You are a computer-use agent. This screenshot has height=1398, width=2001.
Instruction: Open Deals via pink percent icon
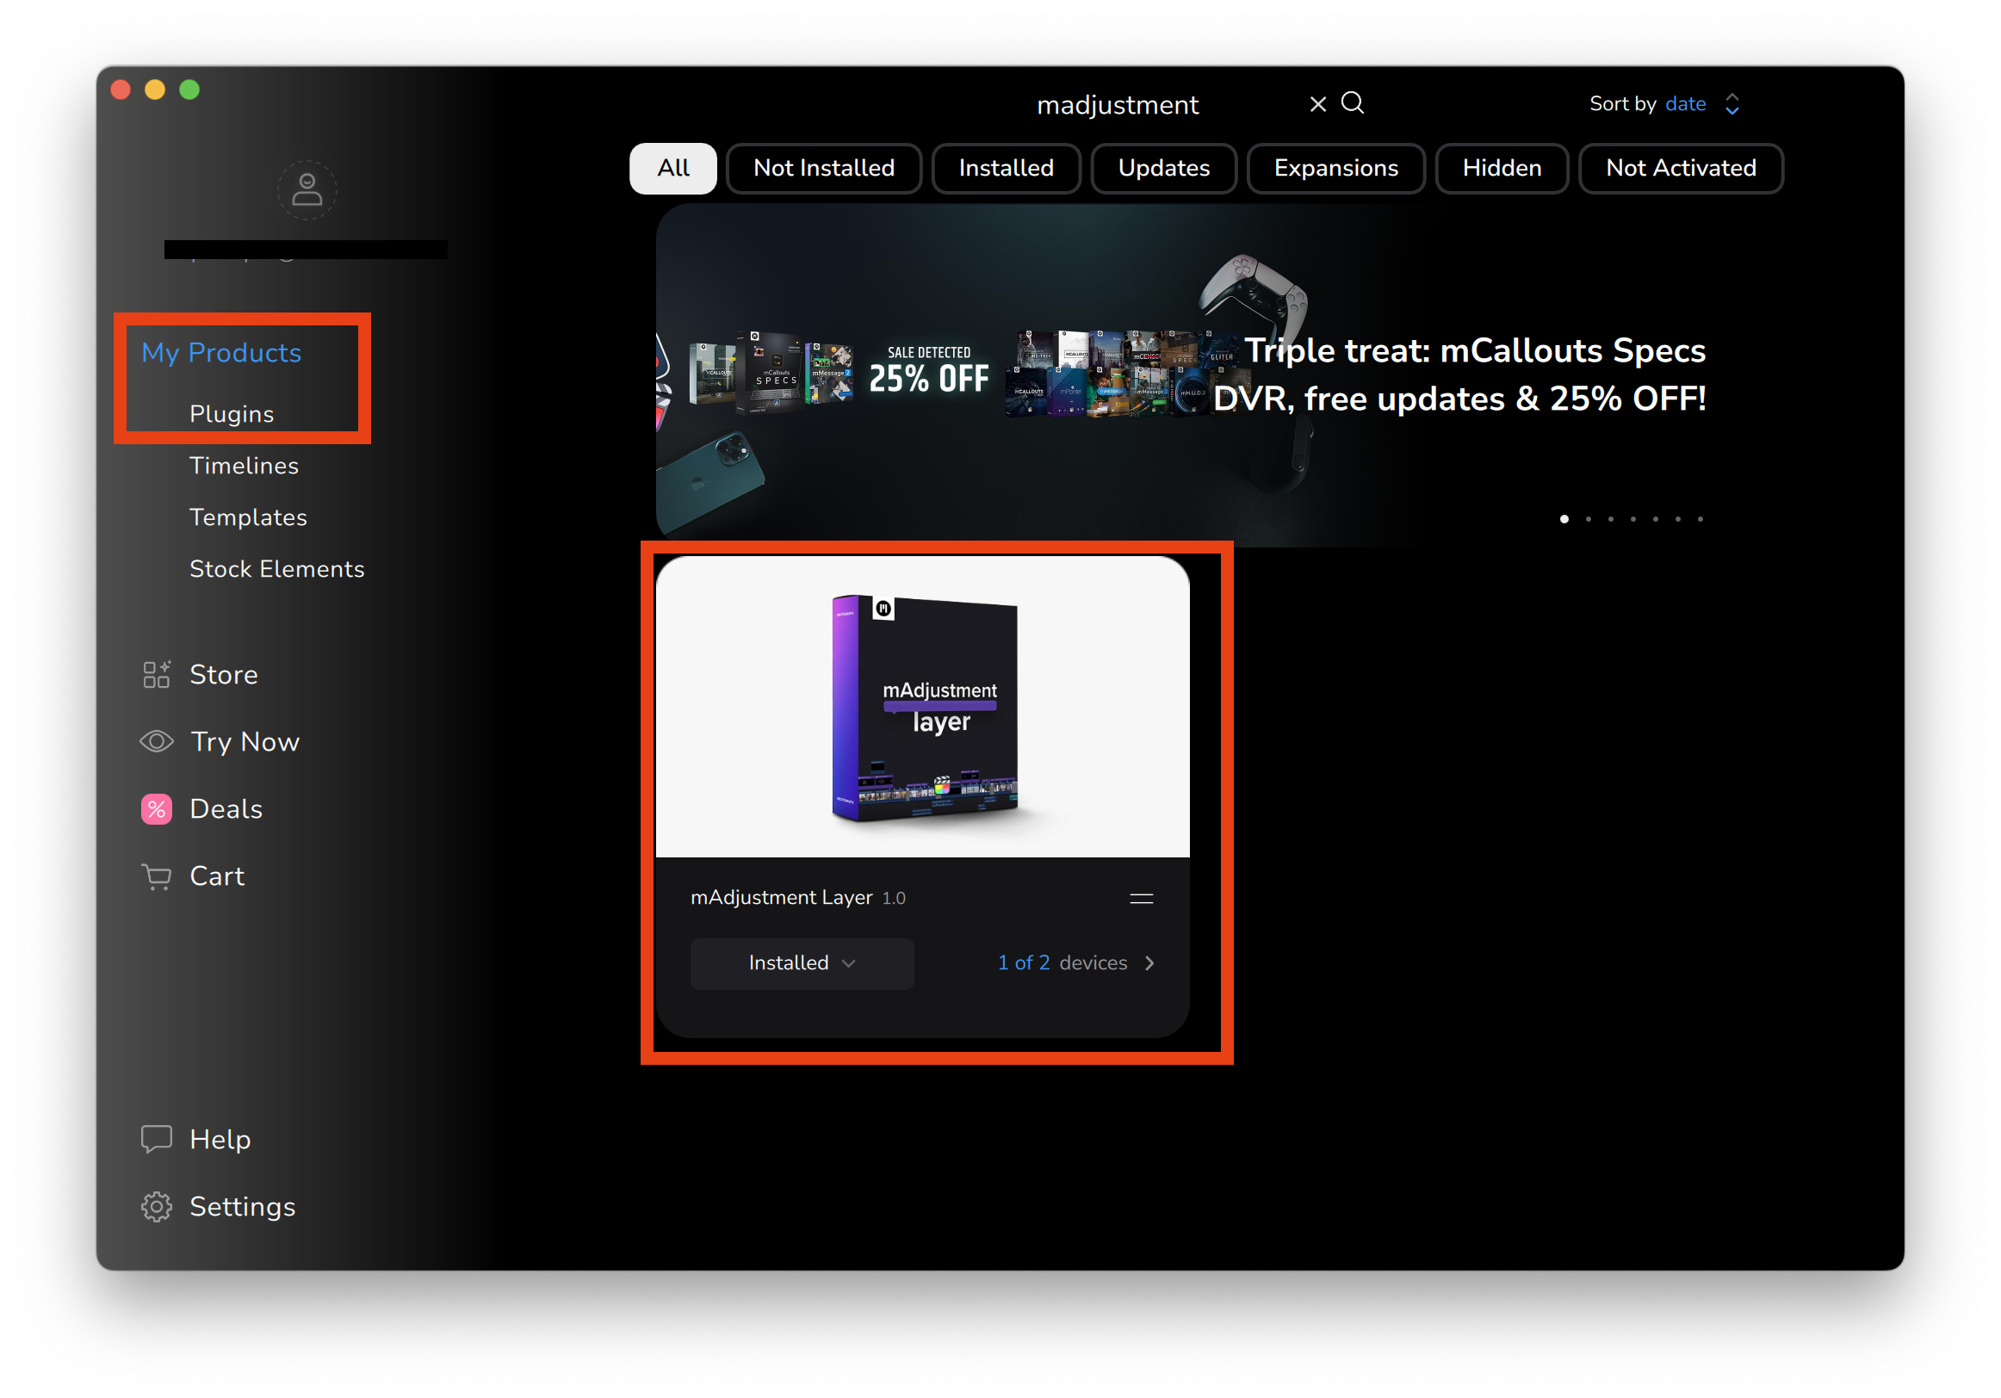click(157, 809)
